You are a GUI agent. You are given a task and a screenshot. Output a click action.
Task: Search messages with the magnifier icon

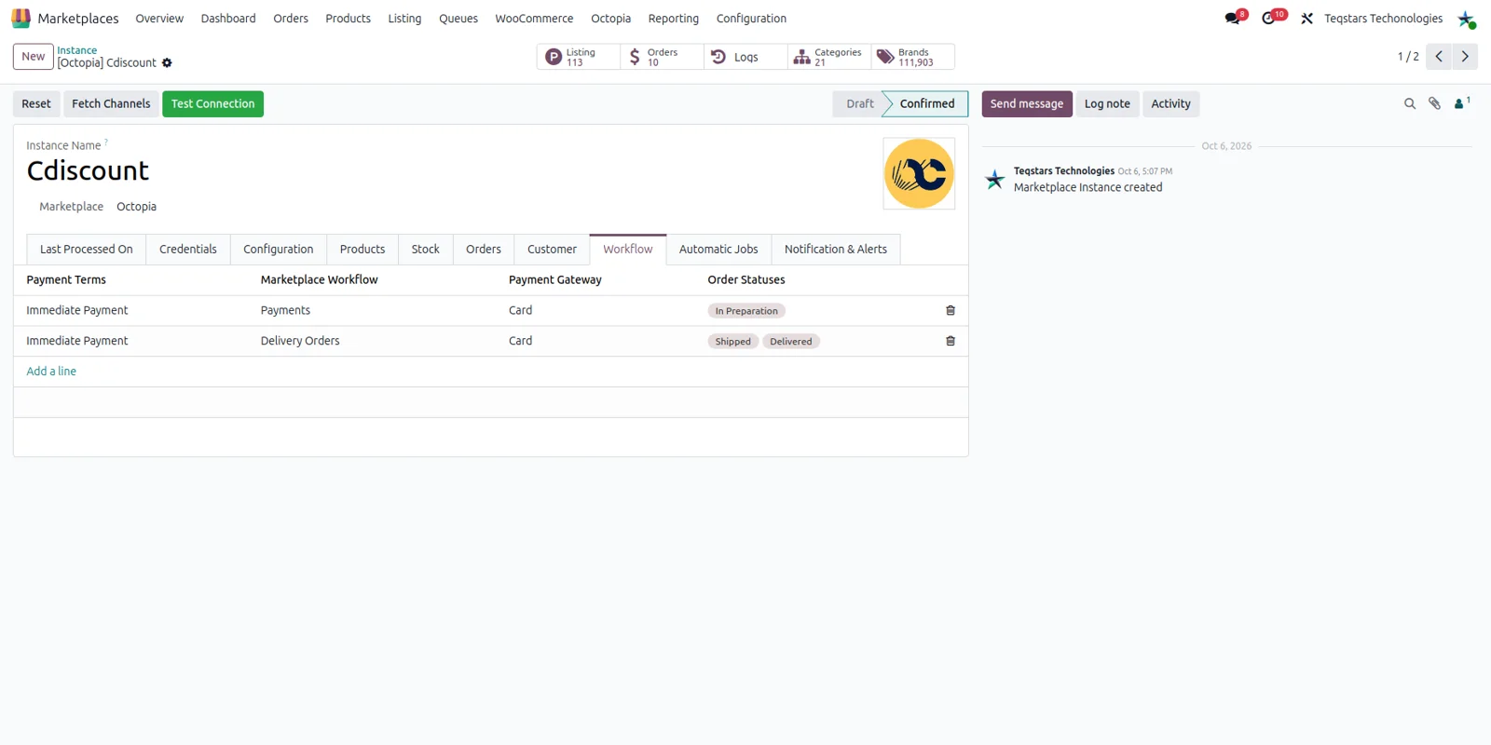[1410, 104]
